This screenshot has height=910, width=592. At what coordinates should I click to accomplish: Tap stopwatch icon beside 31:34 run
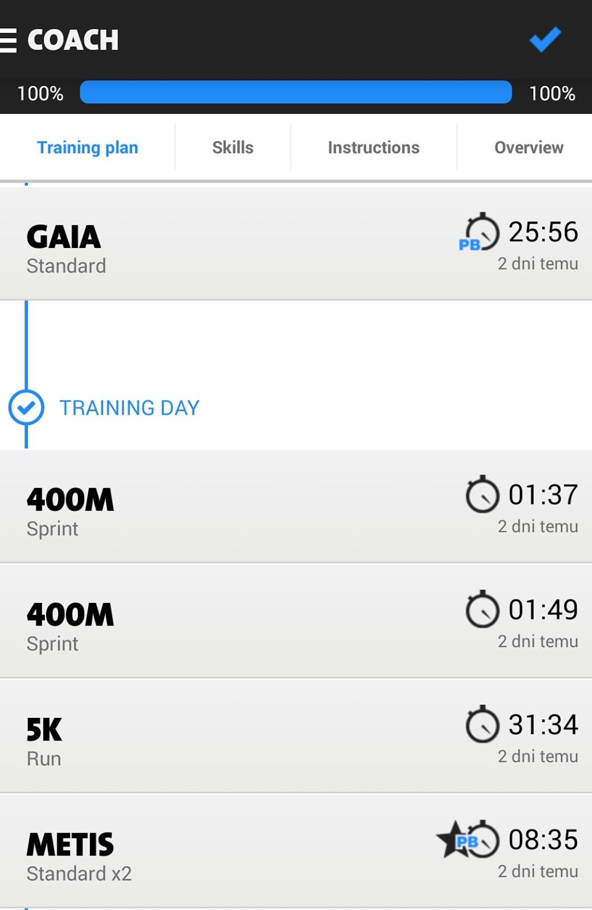(482, 724)
